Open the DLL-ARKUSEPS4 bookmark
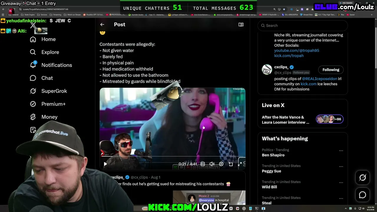Viewport: 377px width, 212px height. click(x=290, y=14)
